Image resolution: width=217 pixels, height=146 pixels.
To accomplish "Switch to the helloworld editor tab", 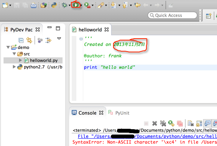I will (90, 30).
